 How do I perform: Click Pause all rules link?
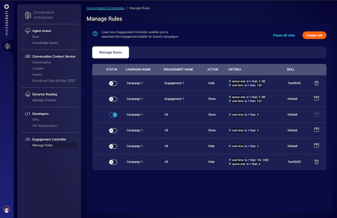pyautogui.click(x=284, y=35)
